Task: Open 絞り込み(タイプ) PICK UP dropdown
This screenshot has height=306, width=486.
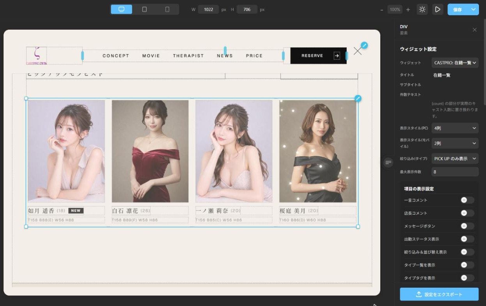Action: click(455, 158)
